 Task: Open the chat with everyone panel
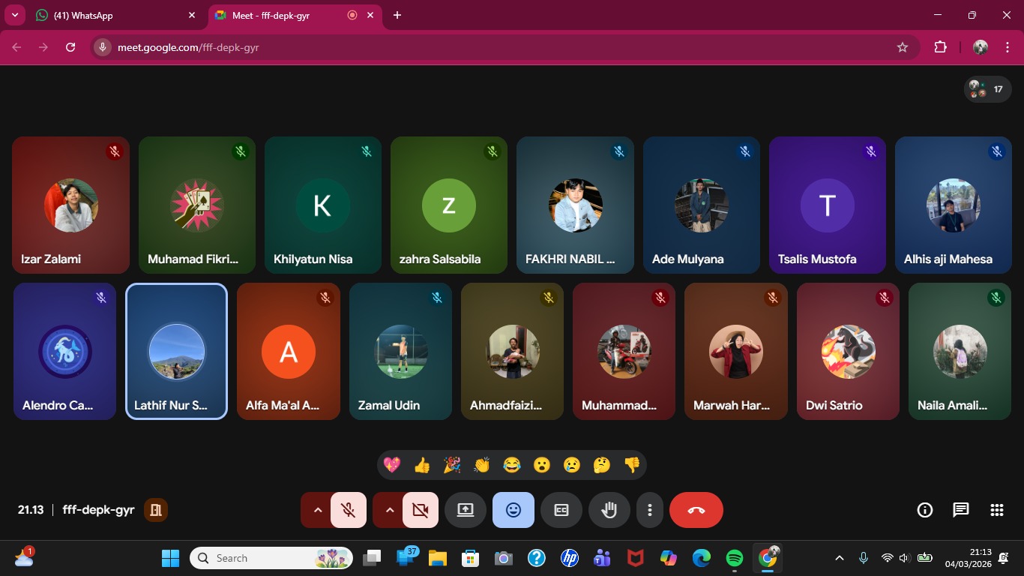coord(960,510)
